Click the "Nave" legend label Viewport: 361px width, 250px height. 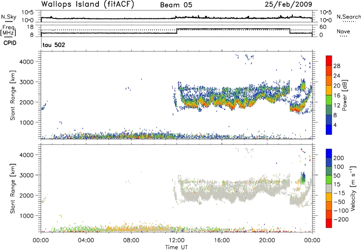[343, 31]
